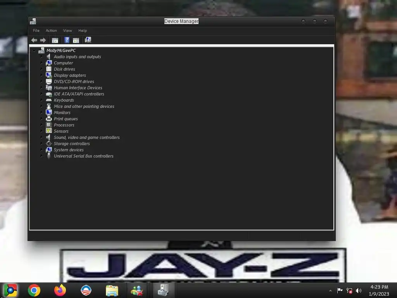Click the Disk drives category icon
Screen dimensions: 397x298
click(48, 69)
